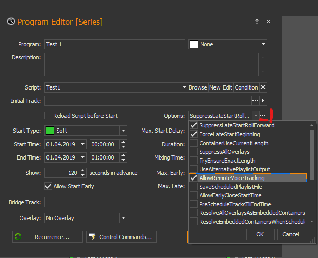318x258 pixels.
Task: Select AllowRemoteVoiceTracking list entry
Action: [x=232, y=178]
